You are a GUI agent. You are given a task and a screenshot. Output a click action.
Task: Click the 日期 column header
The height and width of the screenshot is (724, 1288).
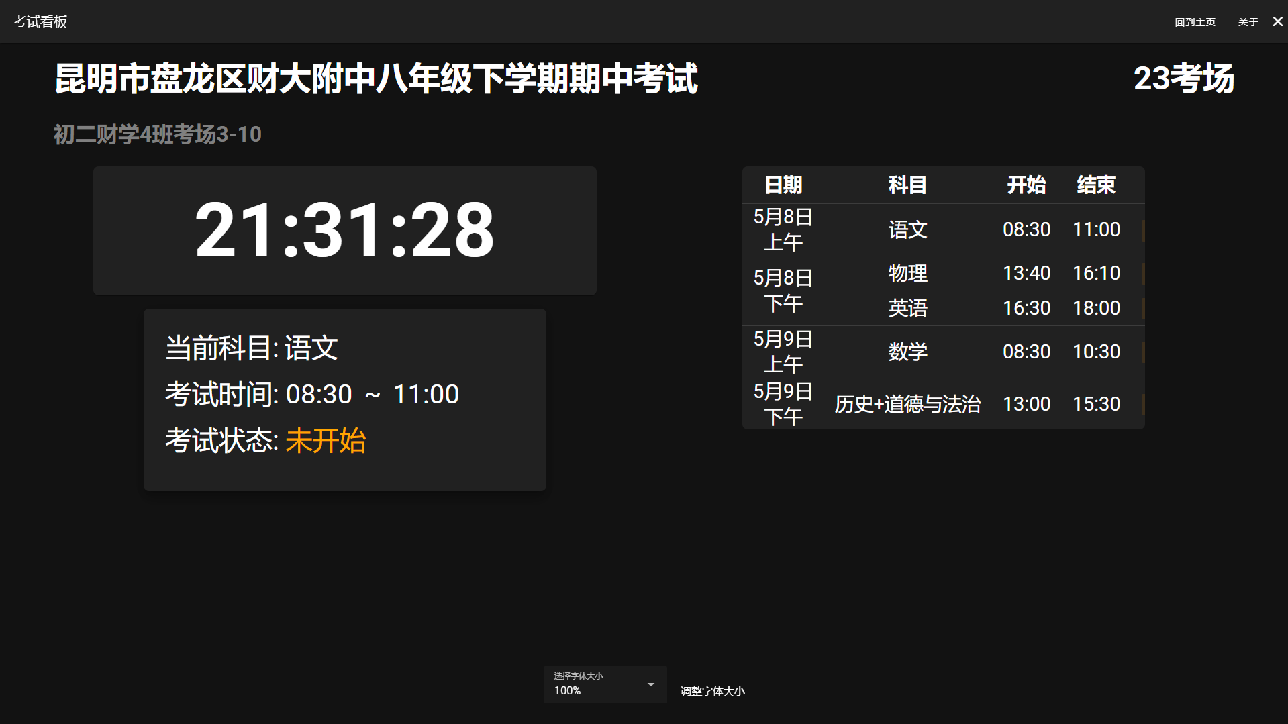coord(783,185)
